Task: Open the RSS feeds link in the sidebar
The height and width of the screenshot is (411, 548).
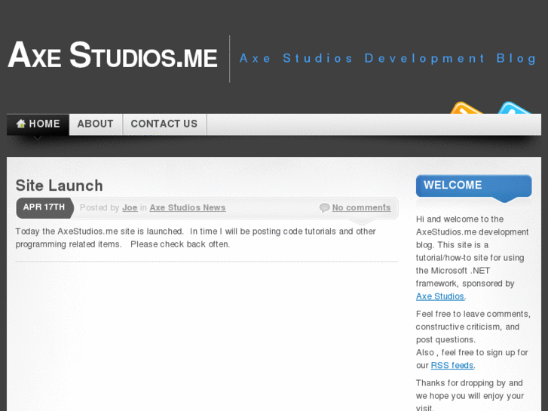Action: click(x=452, y=365)
